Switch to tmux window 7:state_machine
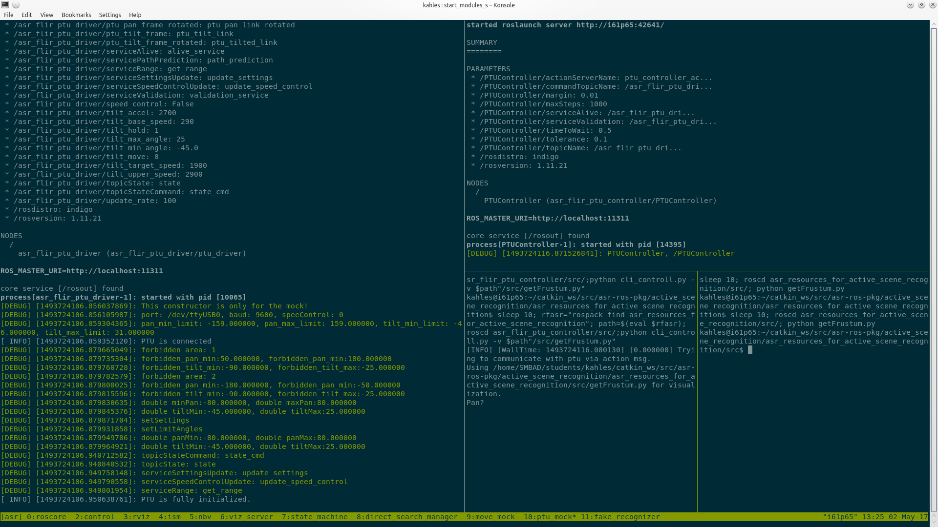This screenshot has width=938, height=527. (x=315, y=517)
